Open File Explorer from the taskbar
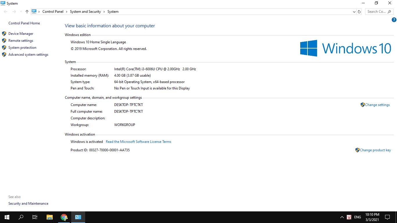The image size is (397, 223). click(x=50, y=217)
